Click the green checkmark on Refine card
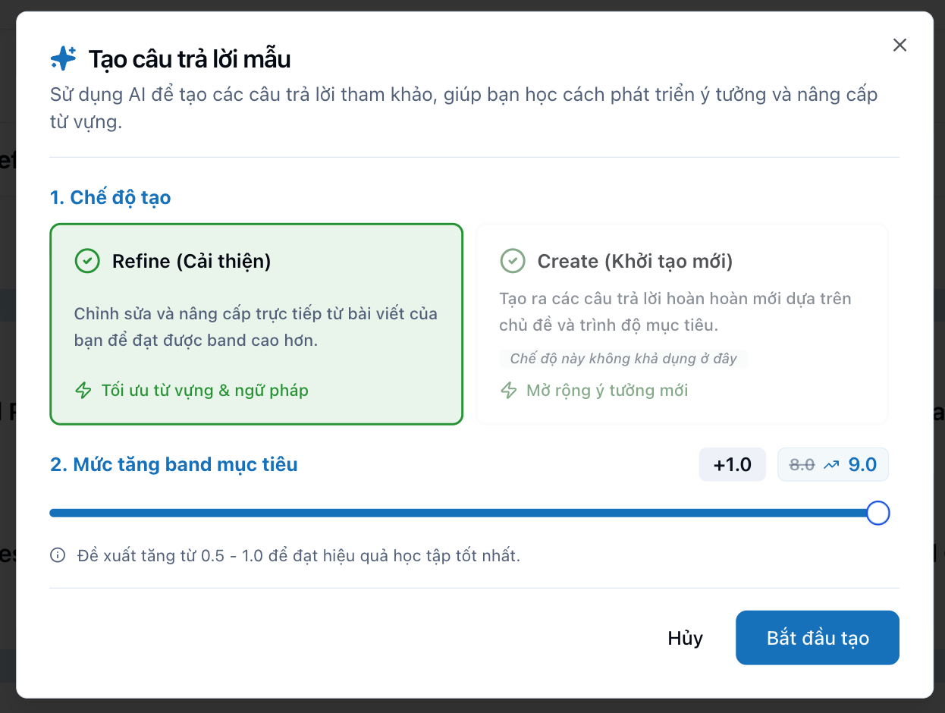 [86, 261]
